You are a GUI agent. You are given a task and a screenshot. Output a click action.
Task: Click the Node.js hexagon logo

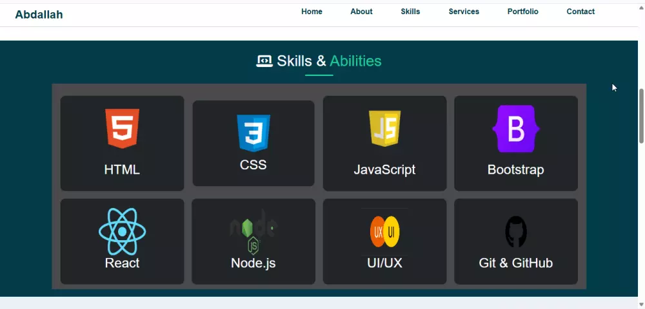coord(253,232)
